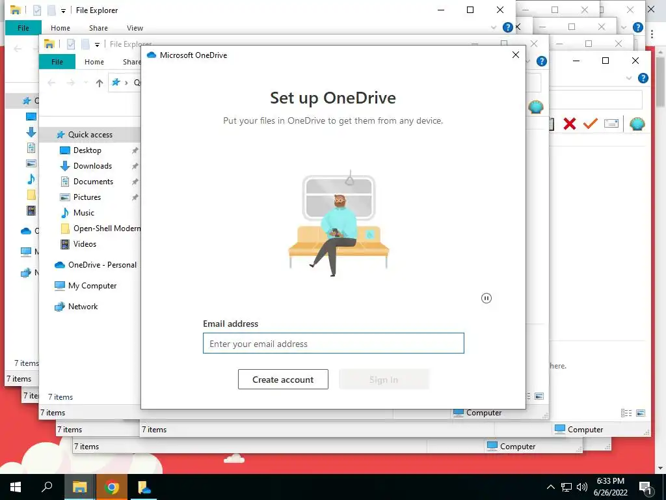Select My Computer in the navigation tree
The height and width of the screenshot is (500, 666).
click(x=92, y=286)
